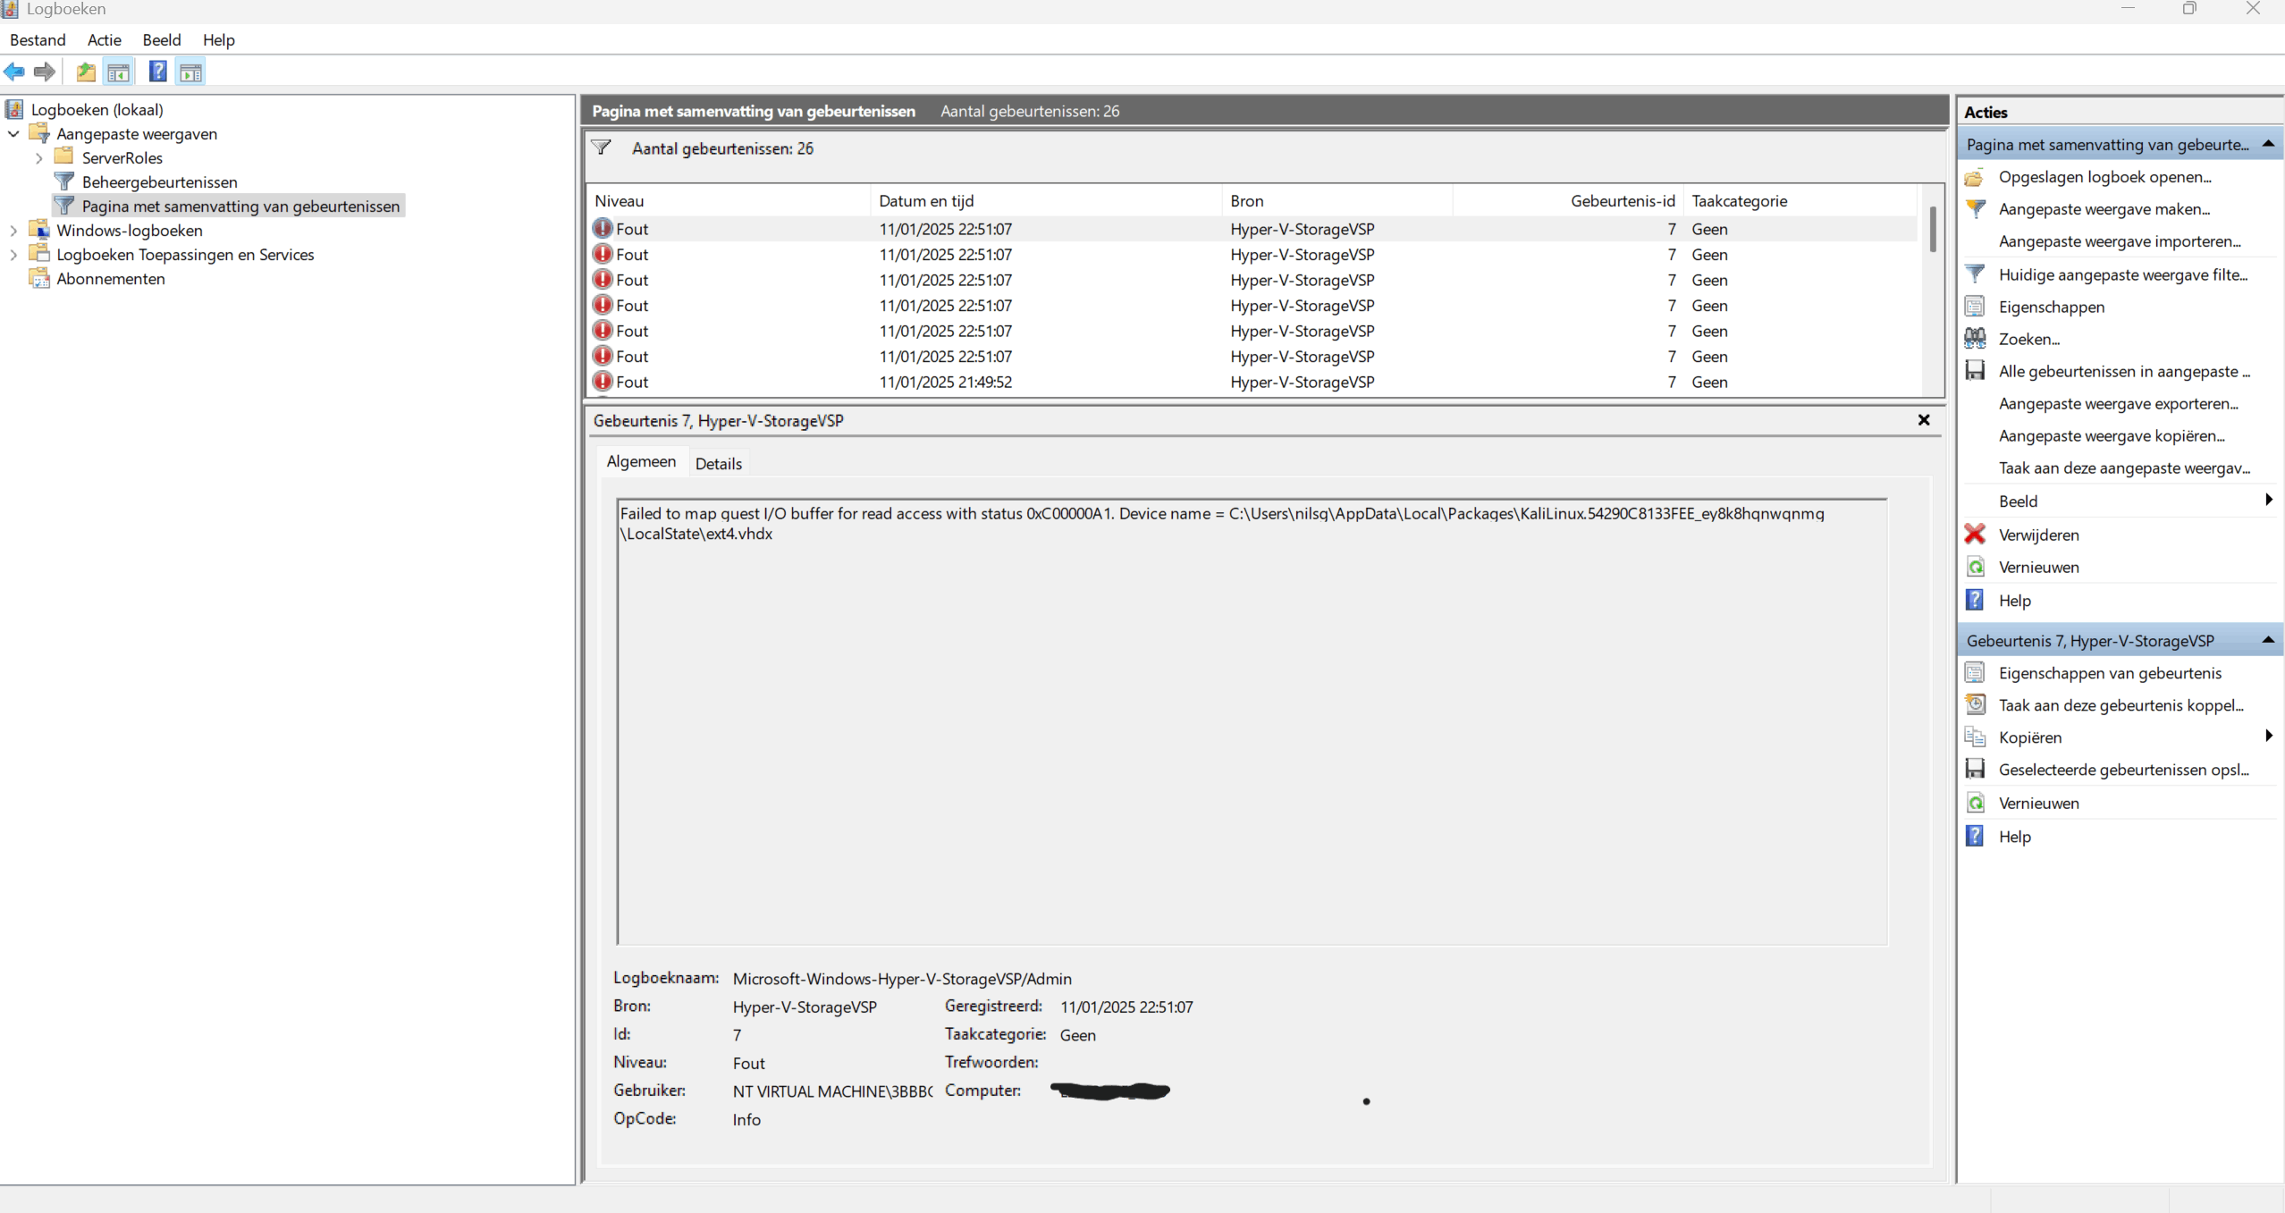Collapse the Gebeurtenis 7 Hyper-V-StorageVSP panel header
Screen dimensions: 2285x1213
2269,640
